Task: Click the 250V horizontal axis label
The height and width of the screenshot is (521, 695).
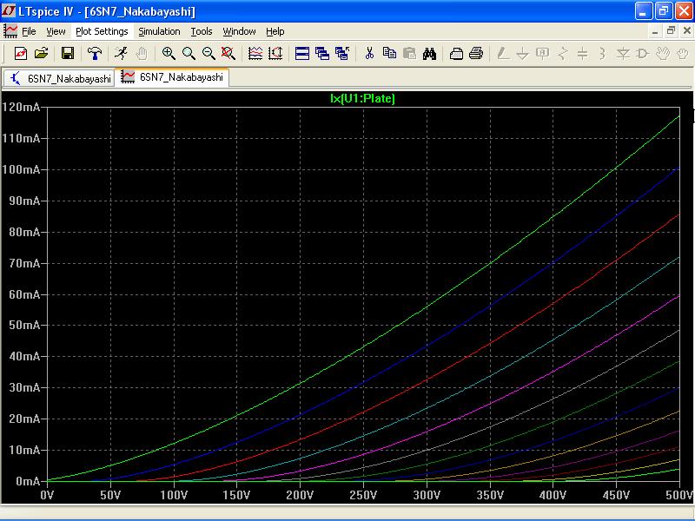Action: 363,495
